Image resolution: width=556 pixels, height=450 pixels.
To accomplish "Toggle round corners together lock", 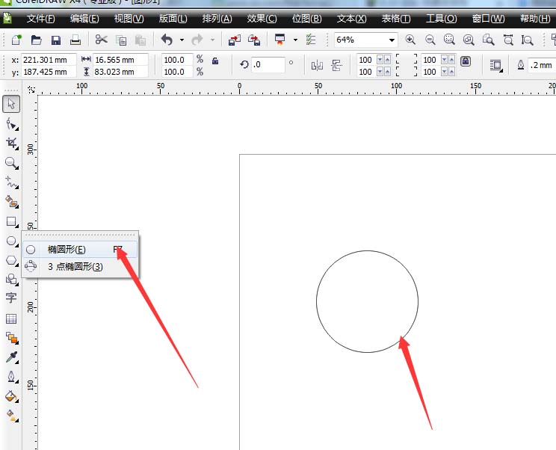I will [466, 62].
